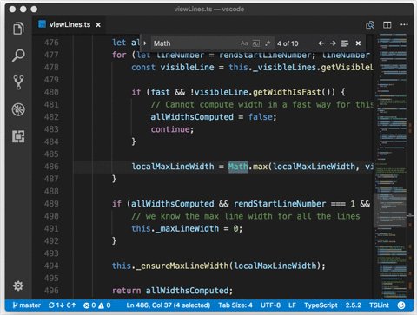Click the master branch status item

tap(27, 305)
